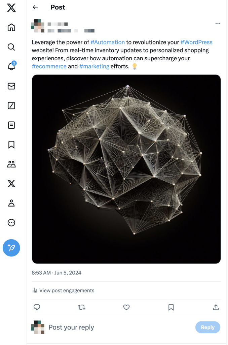Go to Premium via the X sidebar item

11,184
